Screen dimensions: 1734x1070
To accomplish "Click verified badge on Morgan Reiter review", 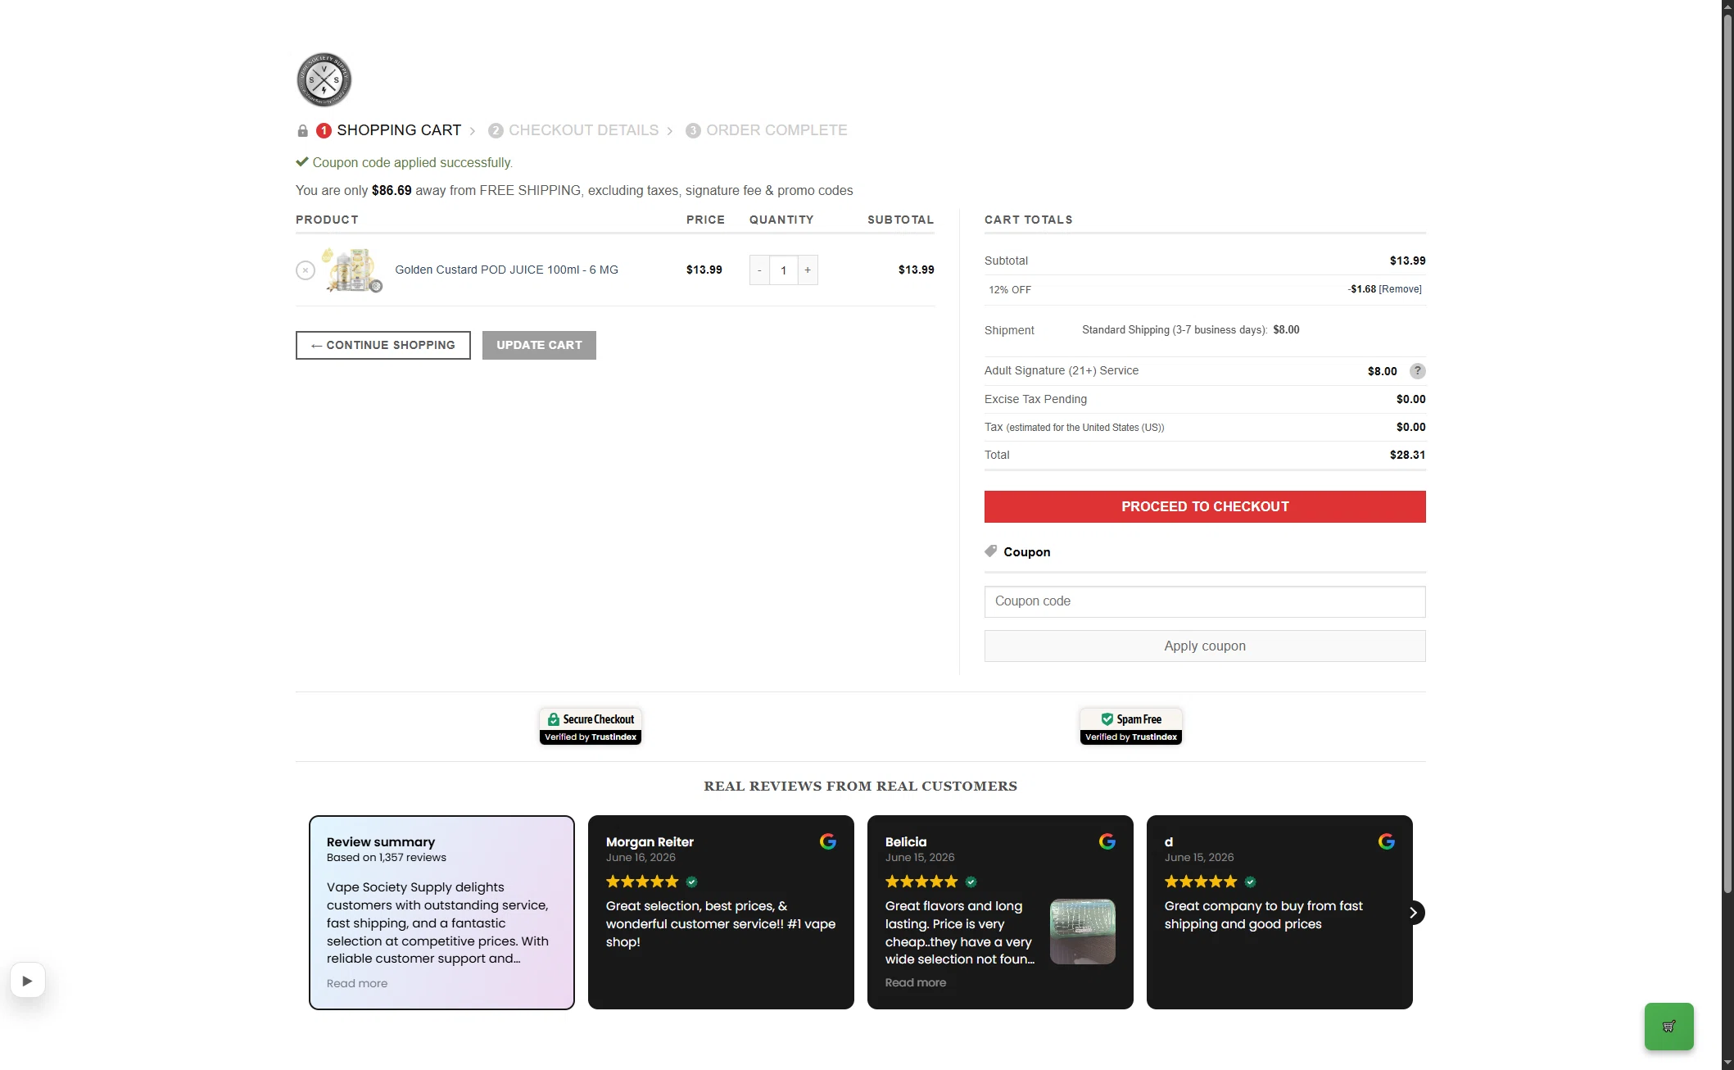I will tap(692, 882).
